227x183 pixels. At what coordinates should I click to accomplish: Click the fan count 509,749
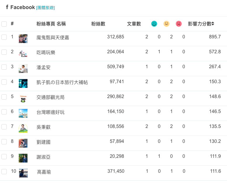pos(116,66)
